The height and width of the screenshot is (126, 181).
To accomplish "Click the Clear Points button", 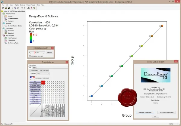I will coord(34,71).
